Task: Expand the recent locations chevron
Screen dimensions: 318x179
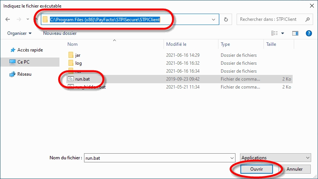Action: tap(28, 19)
